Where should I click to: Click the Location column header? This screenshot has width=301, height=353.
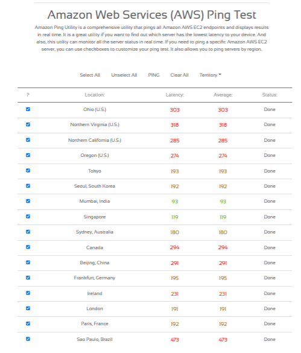click(x=95, y=95)
